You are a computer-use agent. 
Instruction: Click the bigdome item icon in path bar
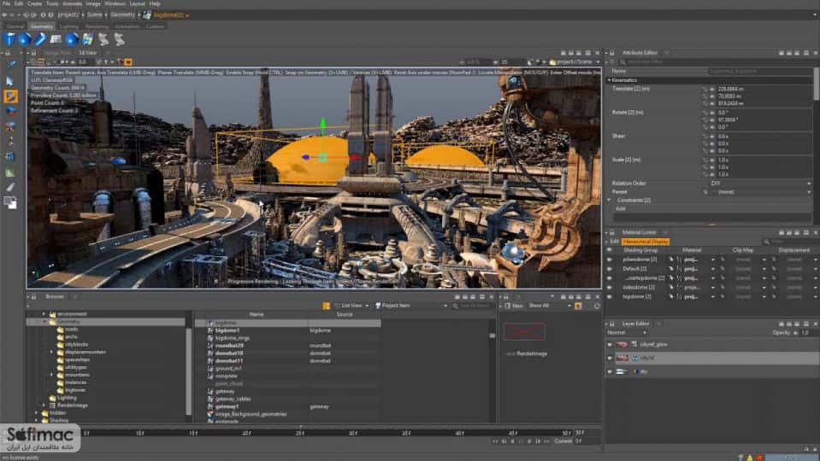pos(147,15)
